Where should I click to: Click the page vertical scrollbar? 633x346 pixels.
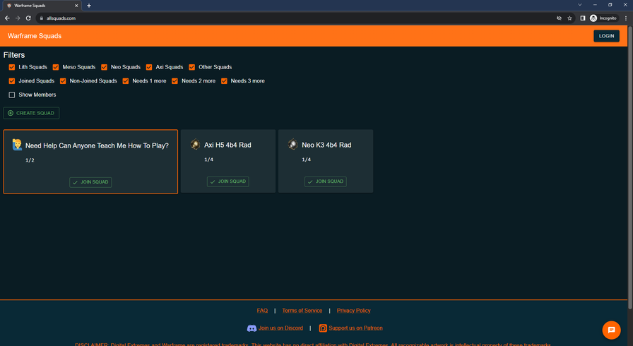pyautogui.click(x=630, y=167)
